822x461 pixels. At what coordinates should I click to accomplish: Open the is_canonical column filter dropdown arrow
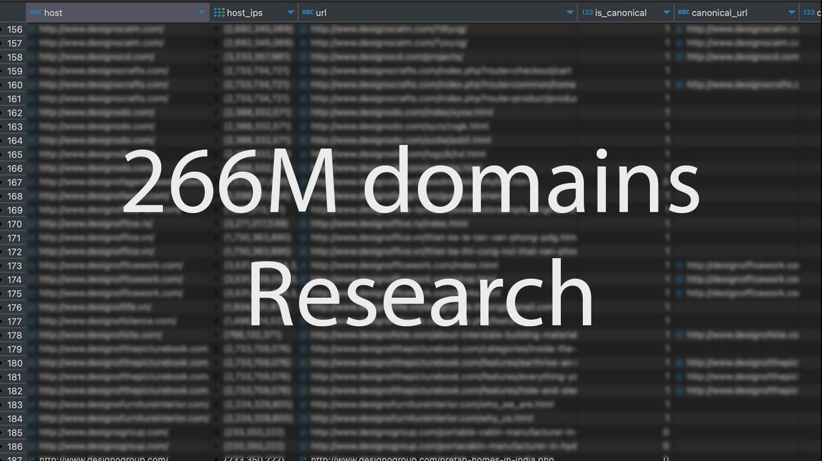click(667, 12)
